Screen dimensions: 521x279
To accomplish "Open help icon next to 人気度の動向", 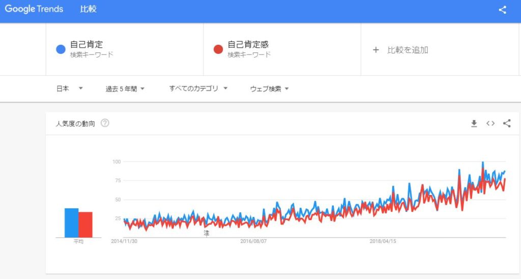I will (x=105, y=123).
